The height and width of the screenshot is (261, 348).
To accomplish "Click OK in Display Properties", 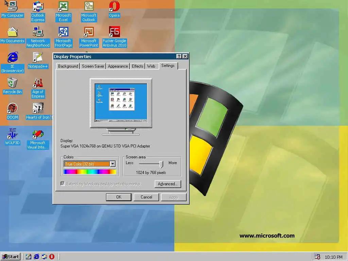I will tap(119, 197).
